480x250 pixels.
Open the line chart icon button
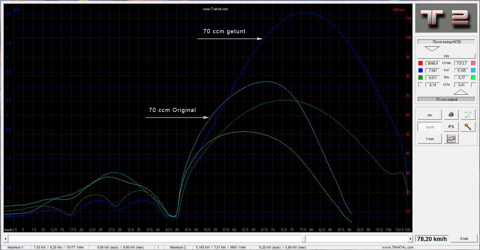click(451, 139)
